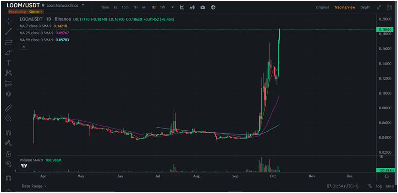Image resolution: width=398 pixels, height=193 pixels.
Task: Toggle auto scale mode
Action: pyautogui.click(x=390, y=186)
